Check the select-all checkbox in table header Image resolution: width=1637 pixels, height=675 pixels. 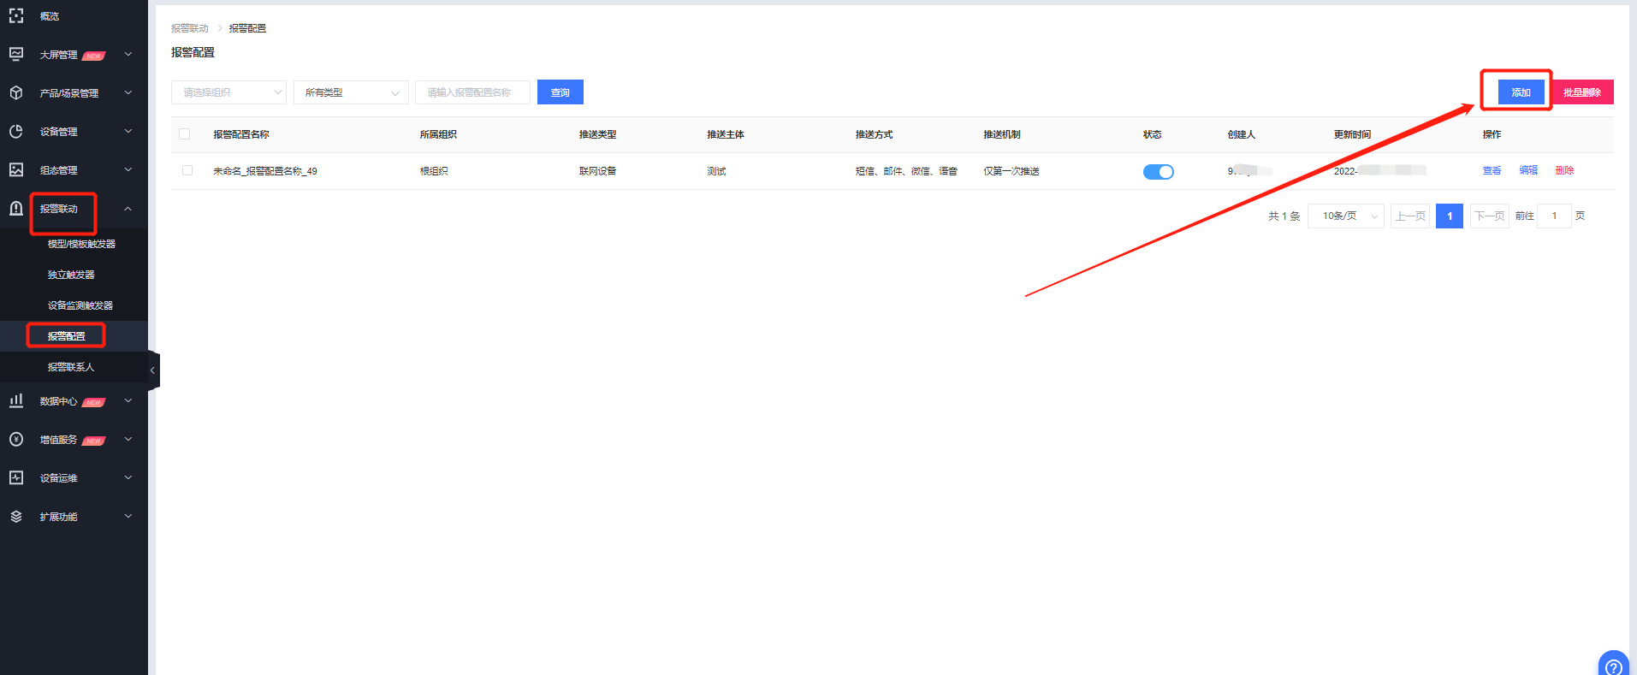point(185,134)
